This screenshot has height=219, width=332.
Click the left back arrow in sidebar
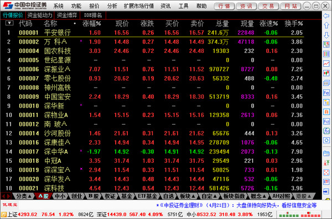(326, 15)
